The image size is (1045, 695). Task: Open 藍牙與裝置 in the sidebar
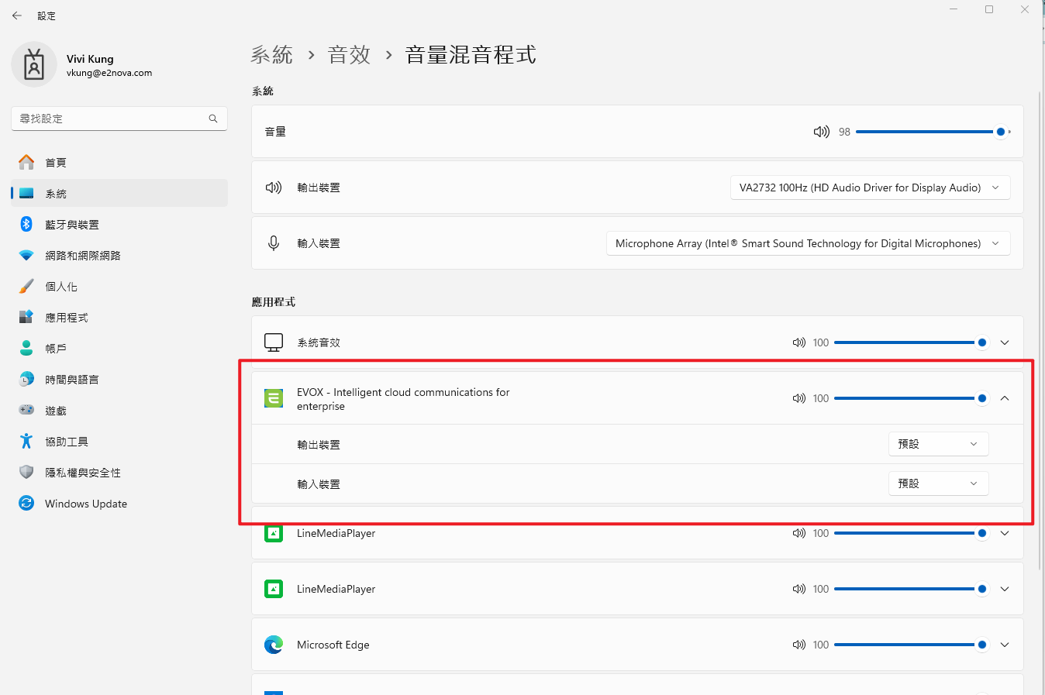pos(119,224)
